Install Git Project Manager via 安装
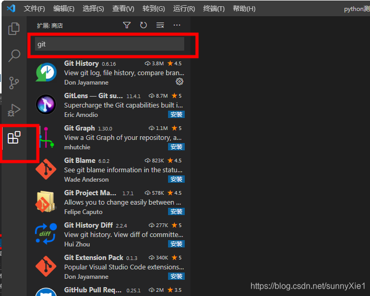The image size is (370, 296). pos(176,211)
